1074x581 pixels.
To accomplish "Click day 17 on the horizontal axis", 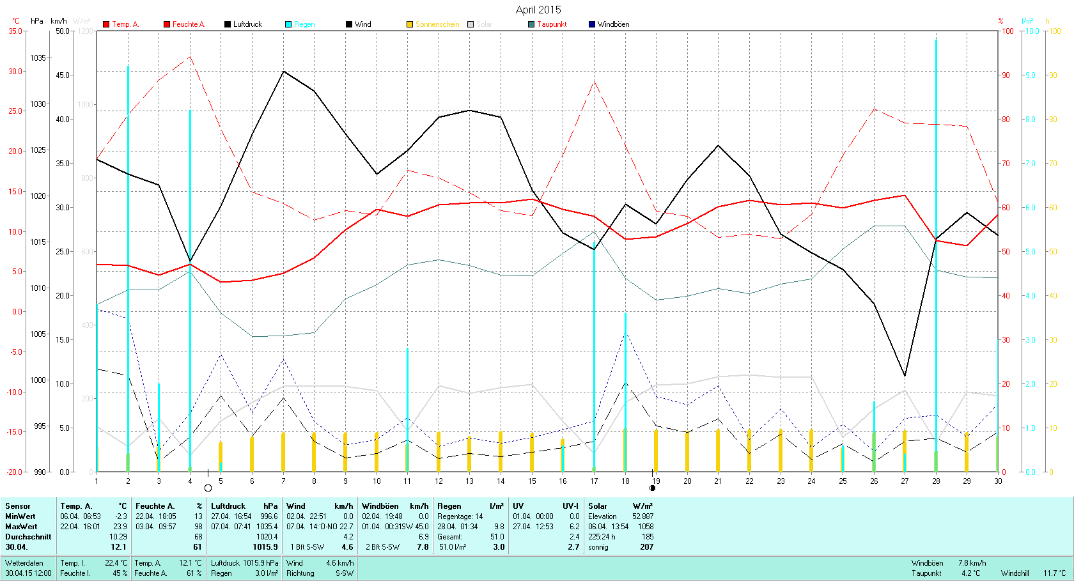I will pyautogui.click(x=594, y=481).
